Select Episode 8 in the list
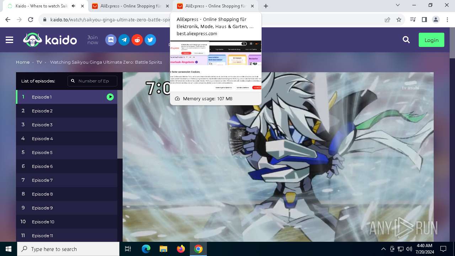455x256 pixels. (x=66, y=194)
